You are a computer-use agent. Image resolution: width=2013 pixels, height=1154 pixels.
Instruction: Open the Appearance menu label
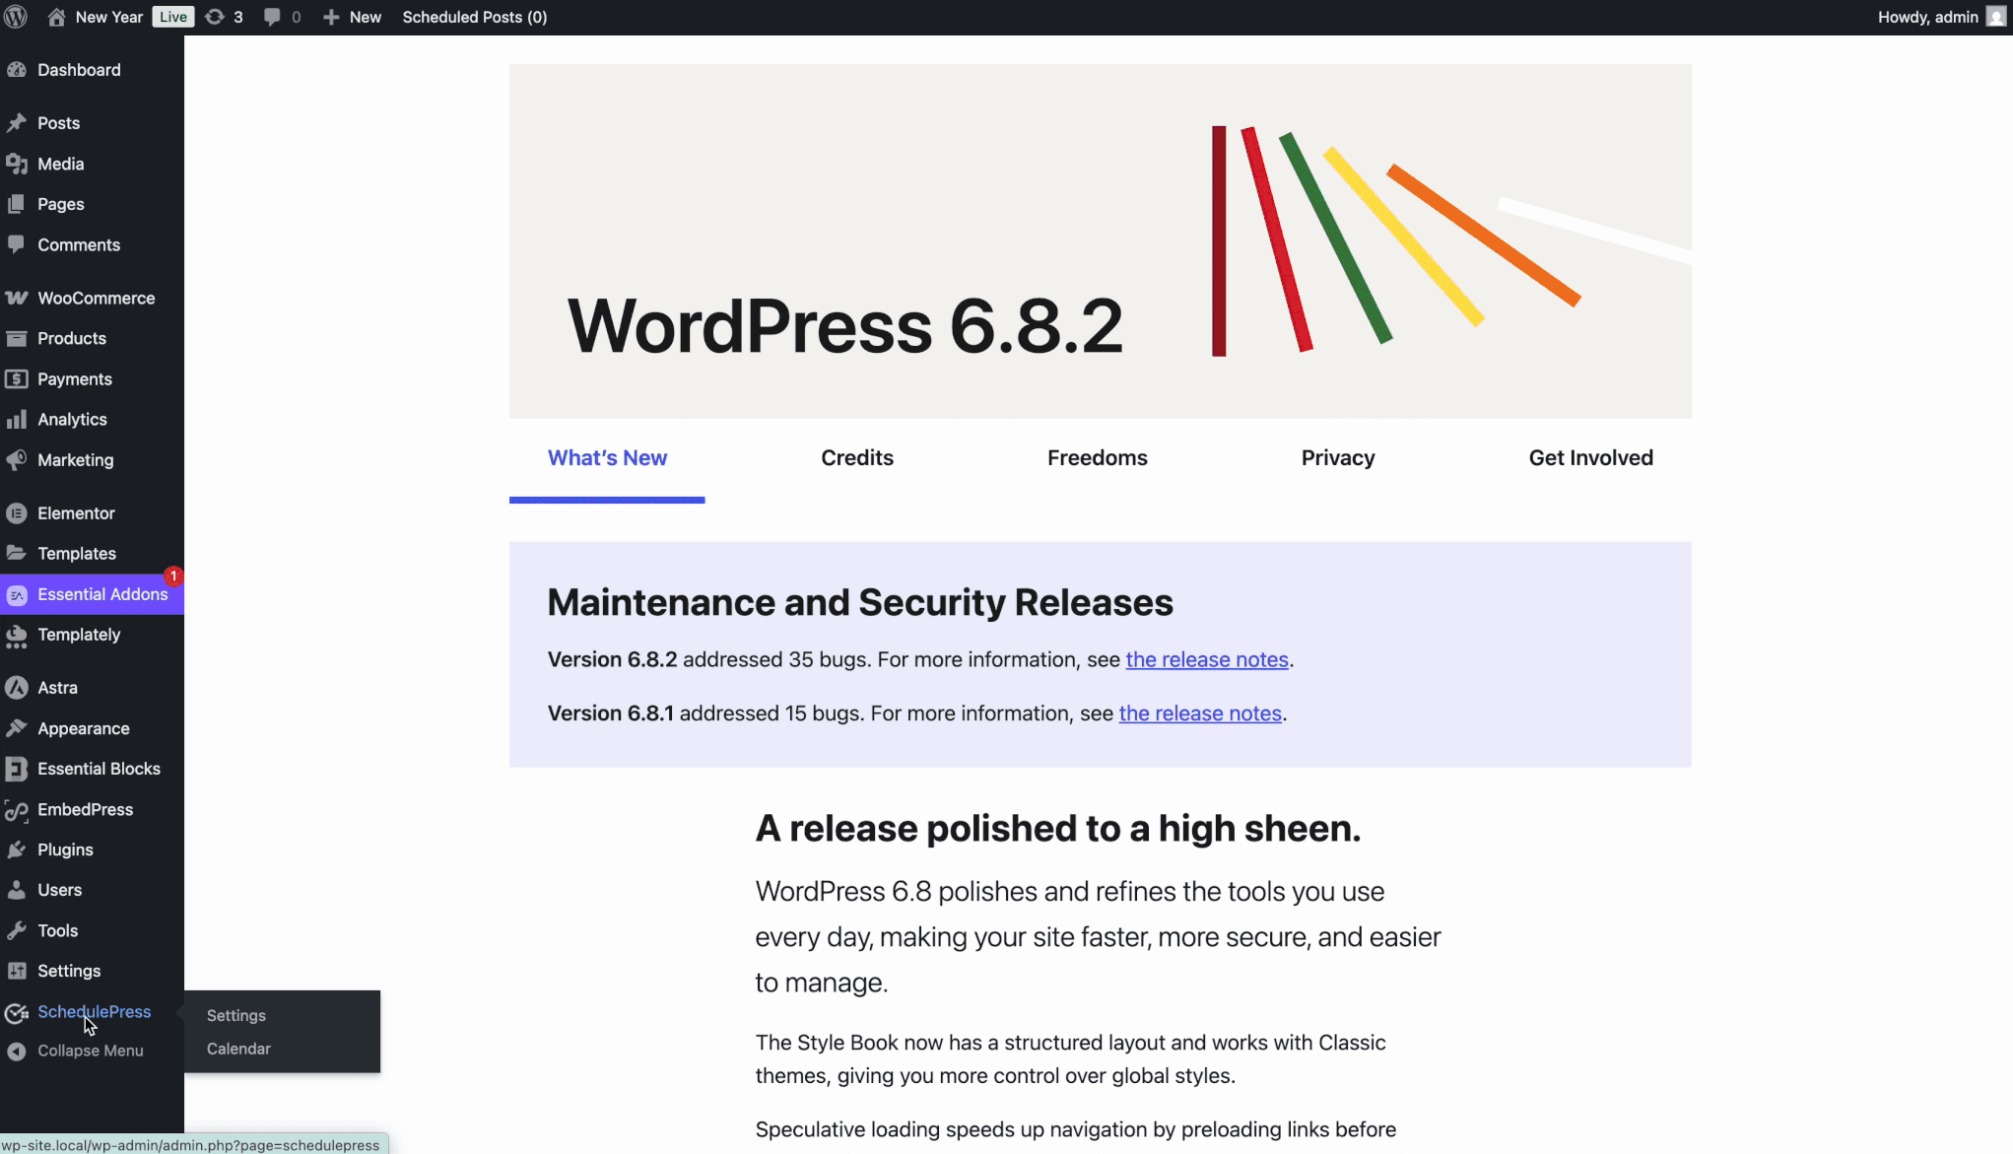tap(84, 728)
